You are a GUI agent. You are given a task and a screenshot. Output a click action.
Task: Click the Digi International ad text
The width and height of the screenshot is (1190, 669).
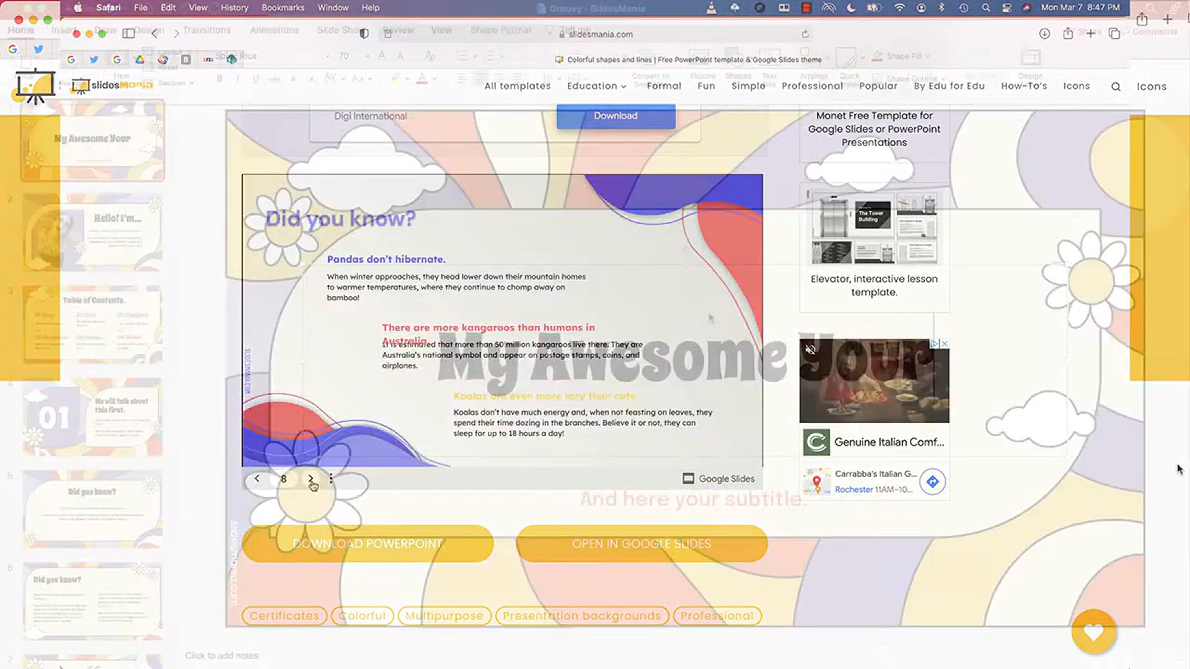pyautogui.click(x=371, y=116)
